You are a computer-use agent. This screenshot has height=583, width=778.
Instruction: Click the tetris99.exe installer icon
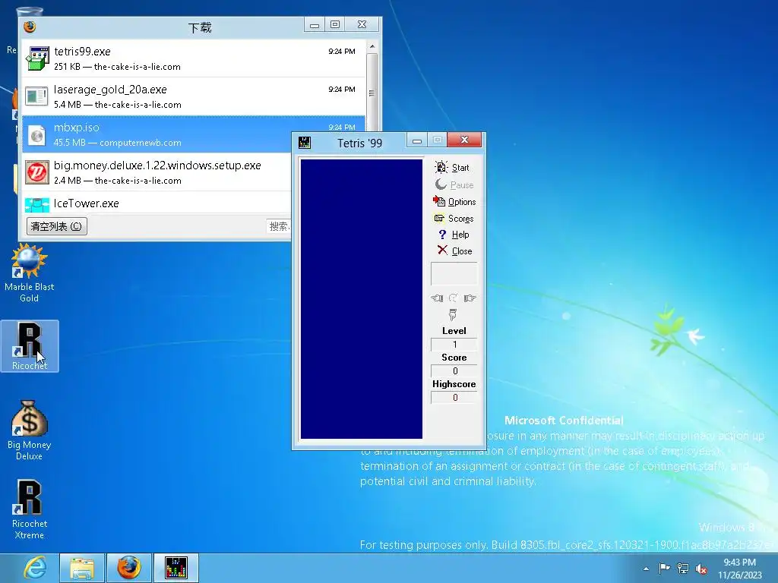point(37,58)
